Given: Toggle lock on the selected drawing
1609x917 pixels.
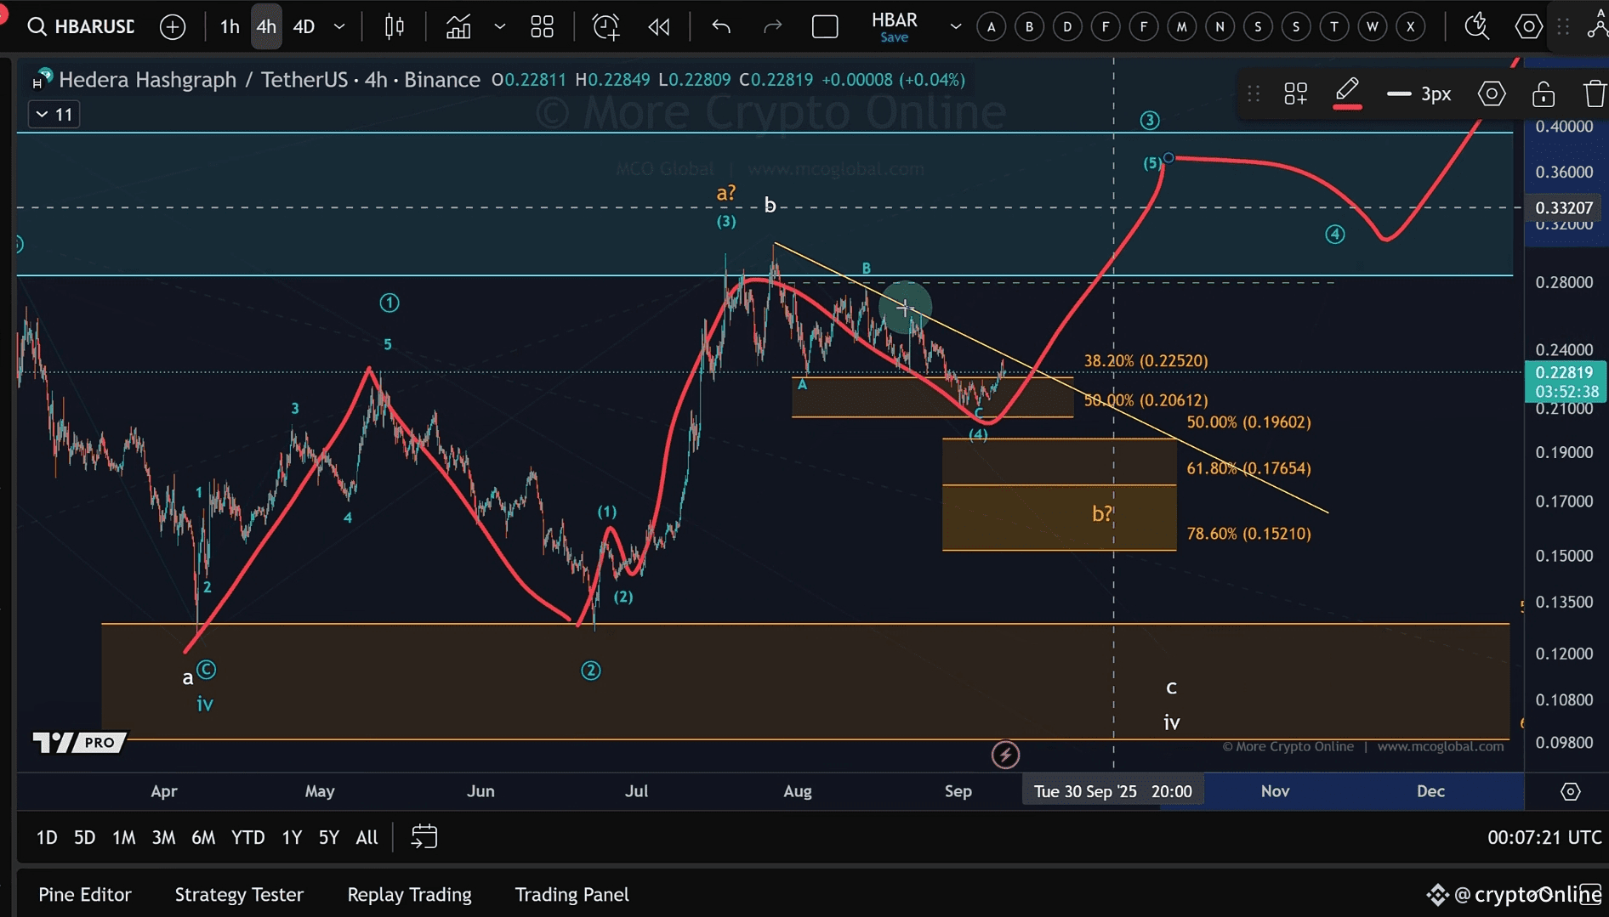Looking at the screenshot, I should [x=1544, y=93].
